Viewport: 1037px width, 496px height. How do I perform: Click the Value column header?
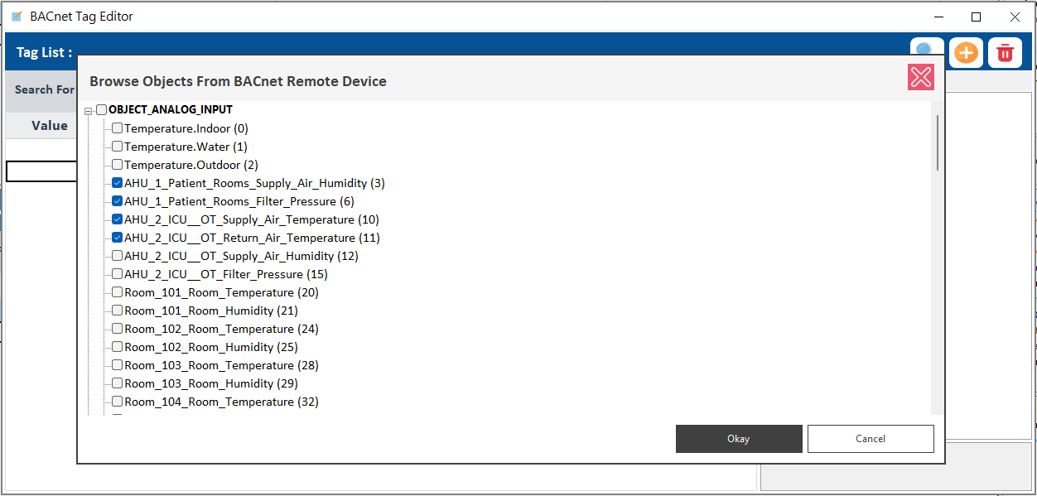click(50, 126)
